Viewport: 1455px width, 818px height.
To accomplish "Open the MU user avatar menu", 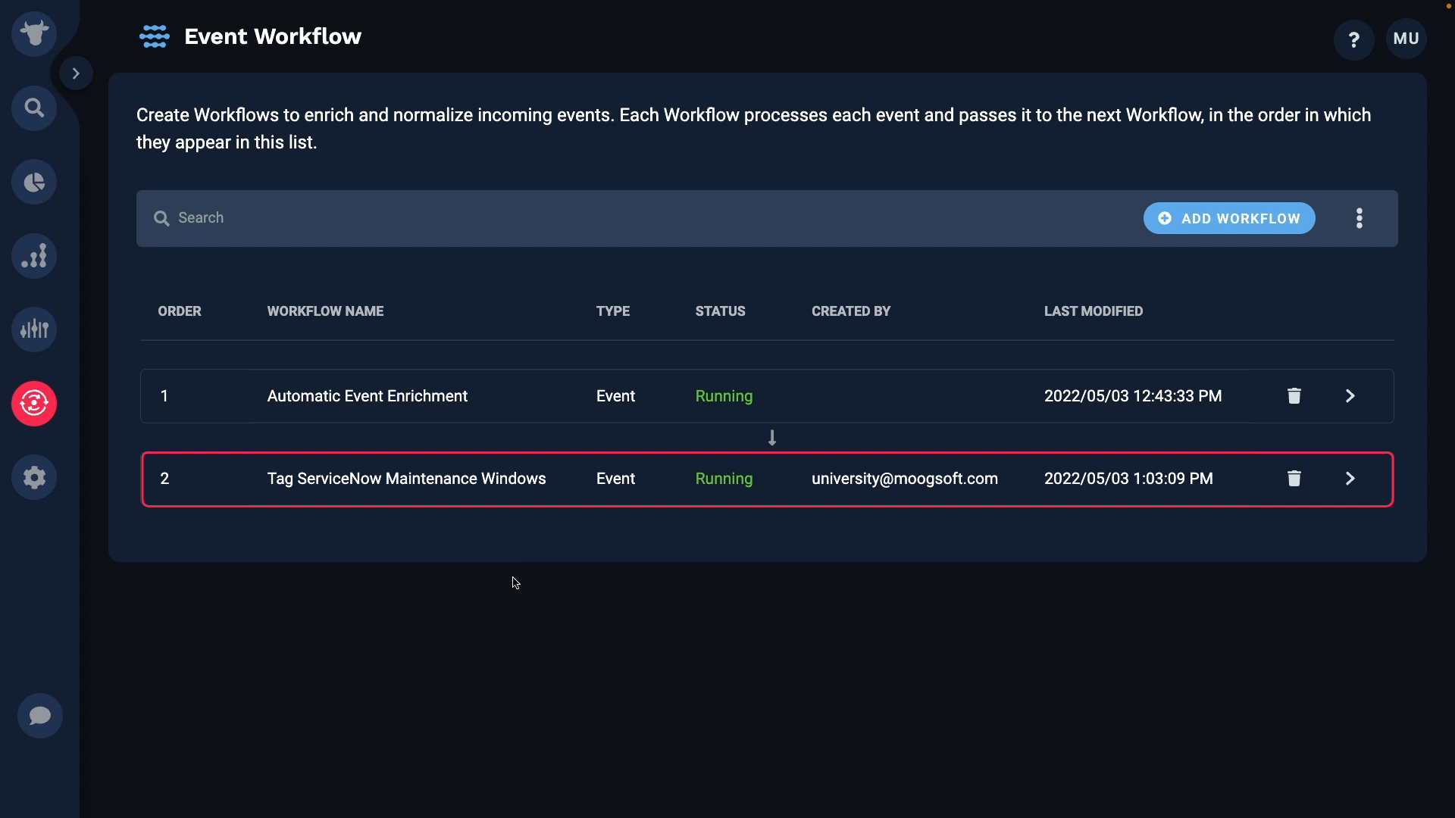I will 1406,39.
